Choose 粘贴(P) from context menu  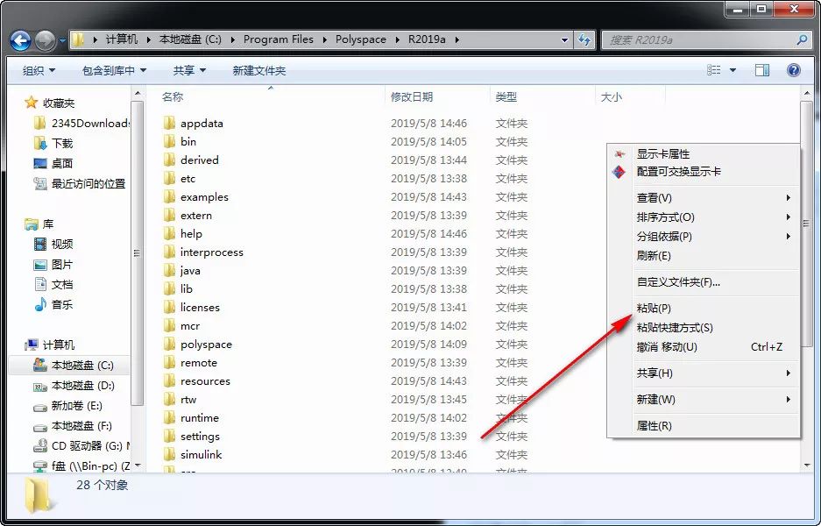[704, 308]
